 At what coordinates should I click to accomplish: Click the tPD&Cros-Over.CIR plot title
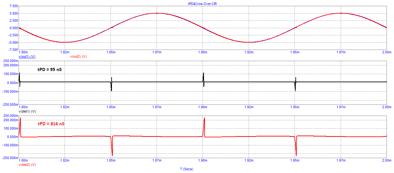click(x=202, y=3)
